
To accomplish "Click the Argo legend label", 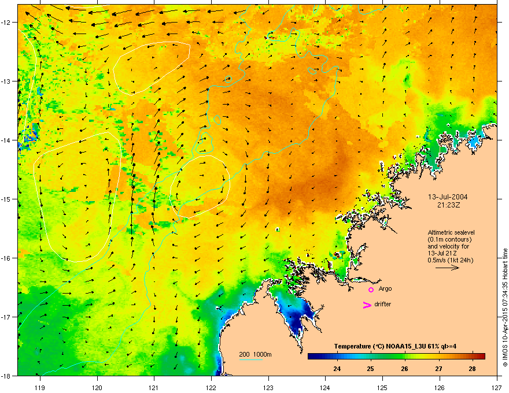I will 385,288.
